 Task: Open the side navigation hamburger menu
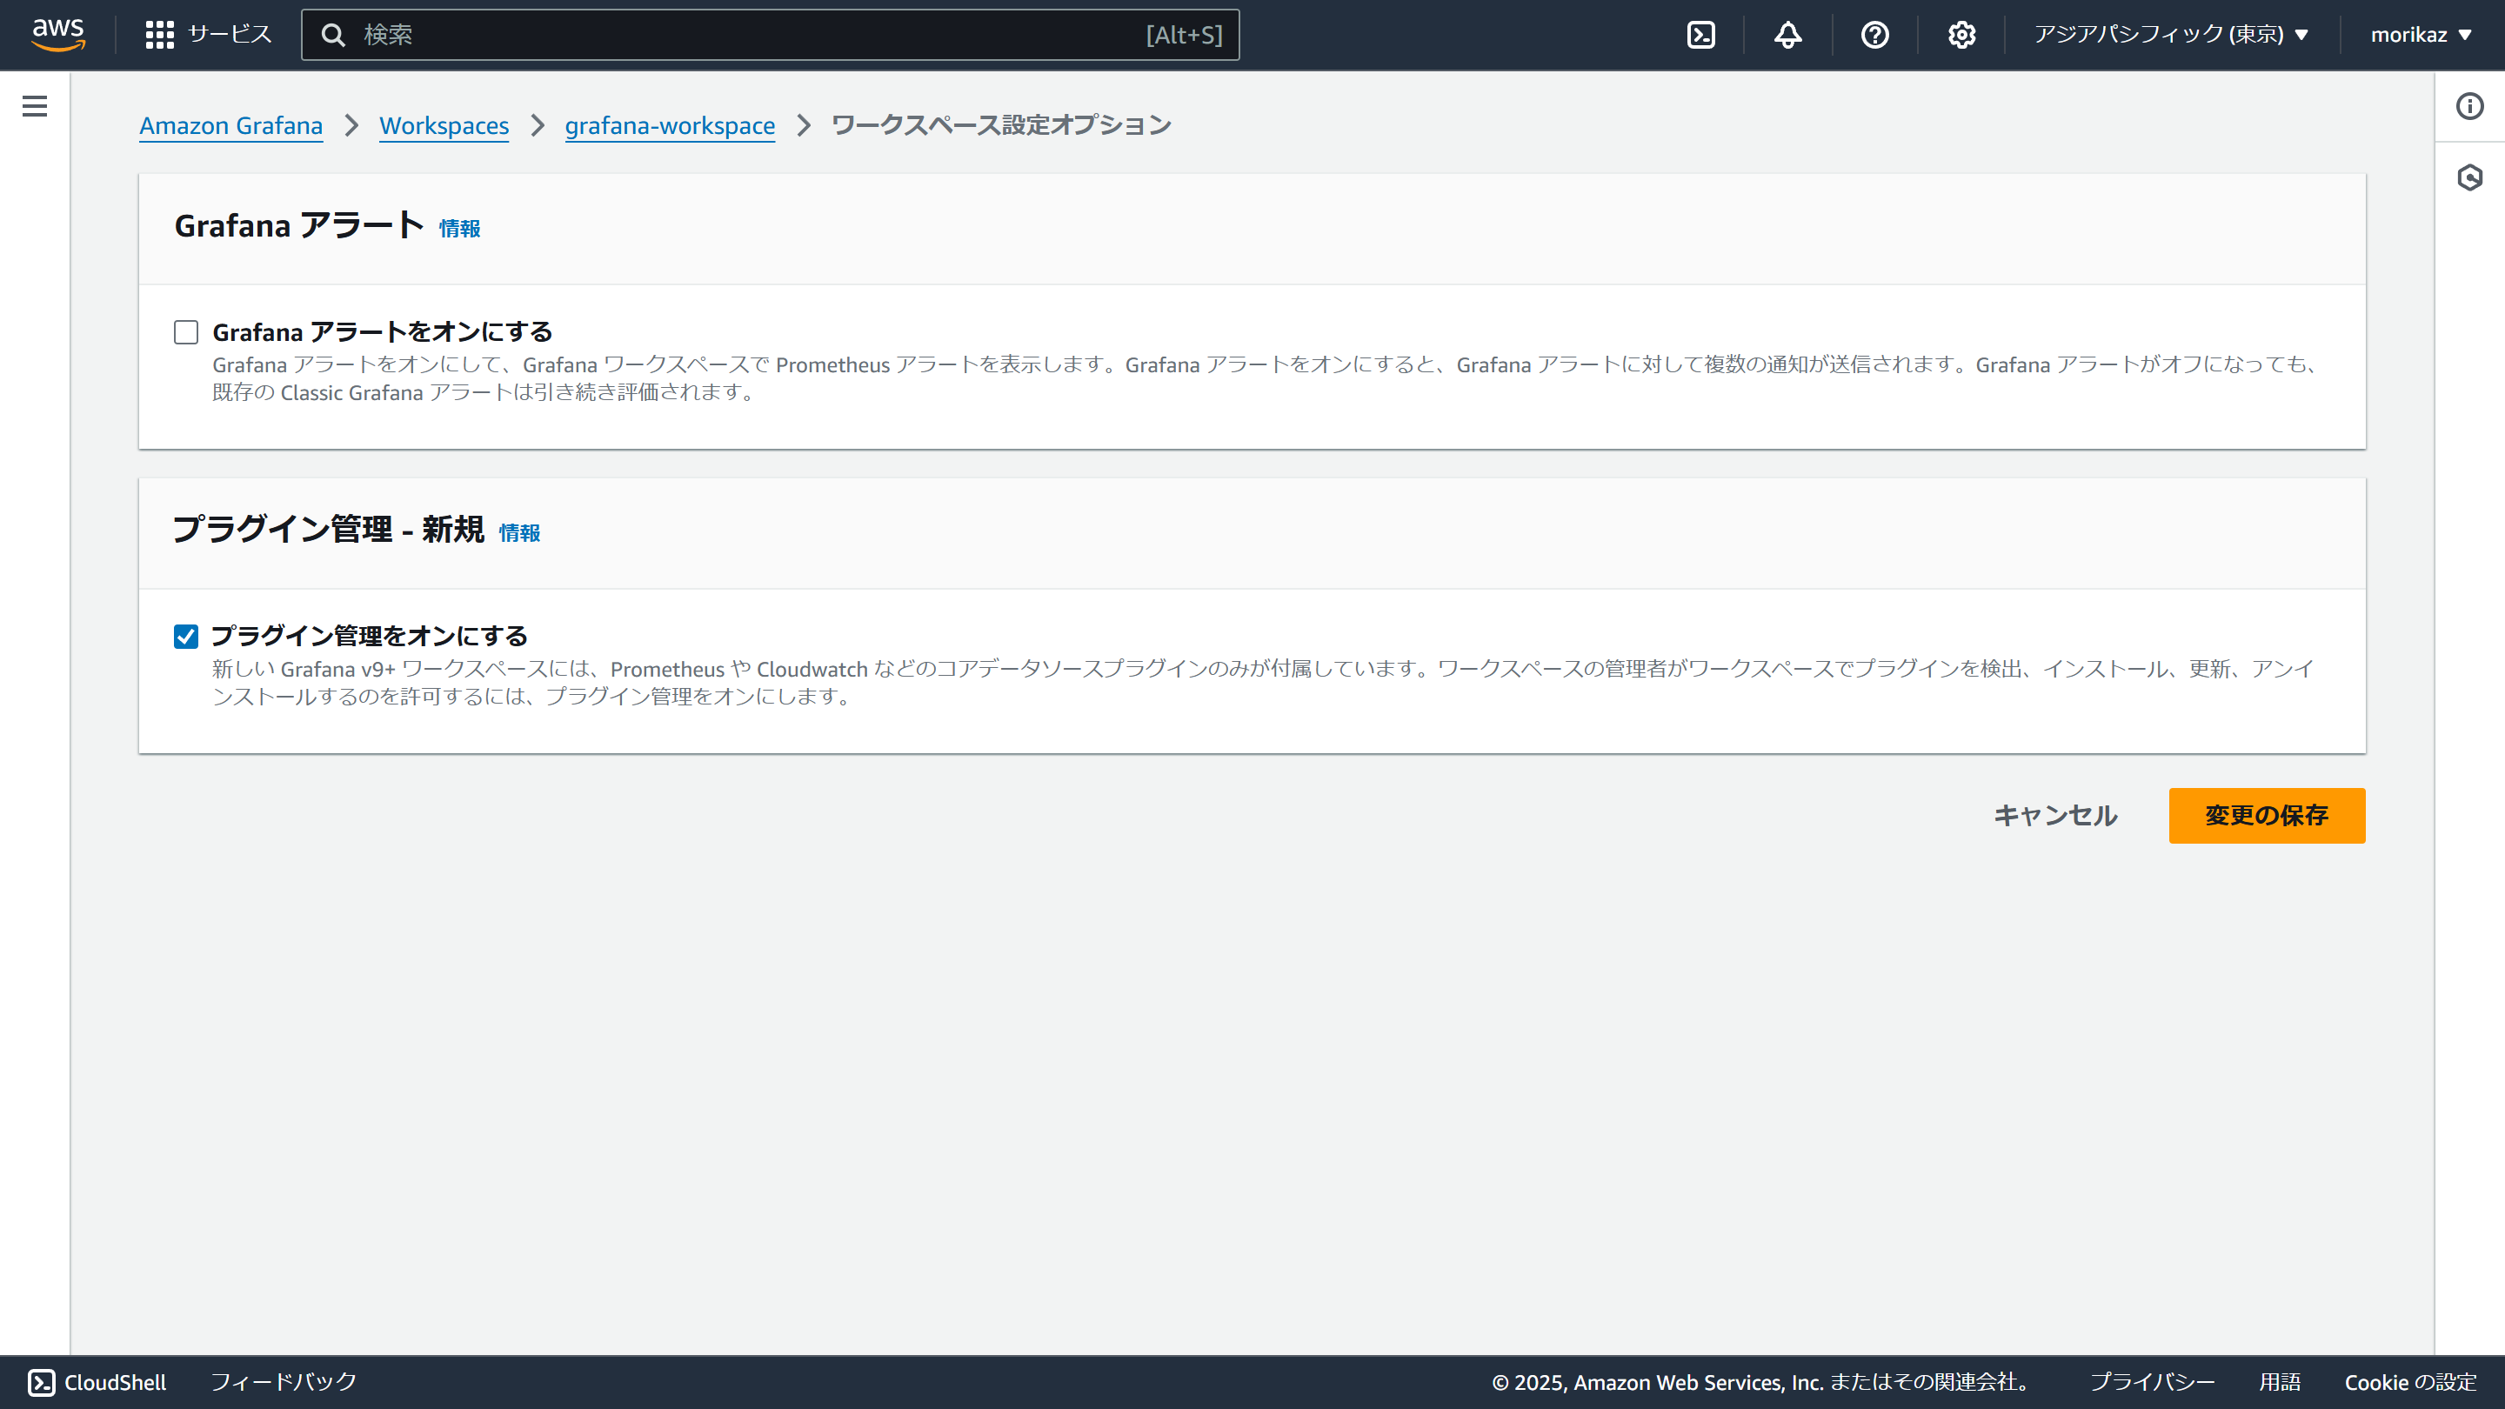pyautogui.click(x=35, y=106)
